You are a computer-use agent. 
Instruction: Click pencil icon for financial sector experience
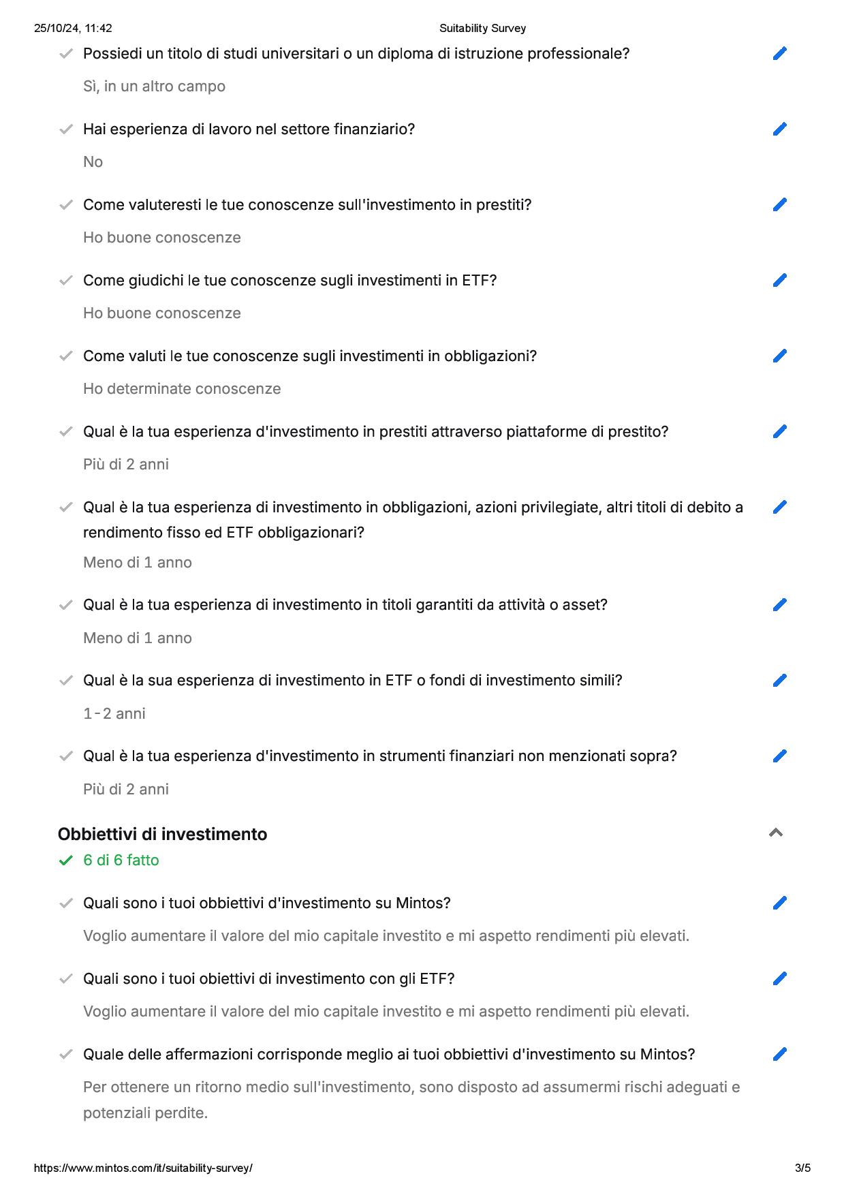tap(780, 129)
